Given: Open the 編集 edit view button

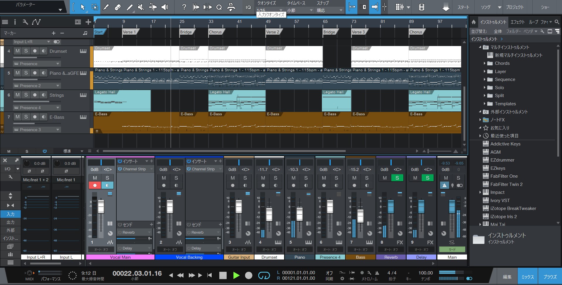Looking at the screenshot, I should (507, 277).
